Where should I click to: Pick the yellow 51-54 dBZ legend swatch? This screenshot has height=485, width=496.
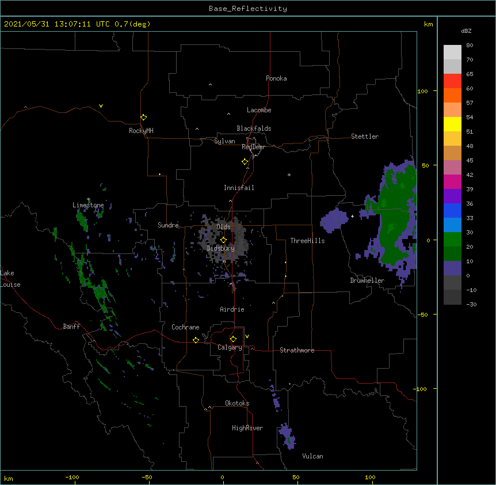click(452, 124)
